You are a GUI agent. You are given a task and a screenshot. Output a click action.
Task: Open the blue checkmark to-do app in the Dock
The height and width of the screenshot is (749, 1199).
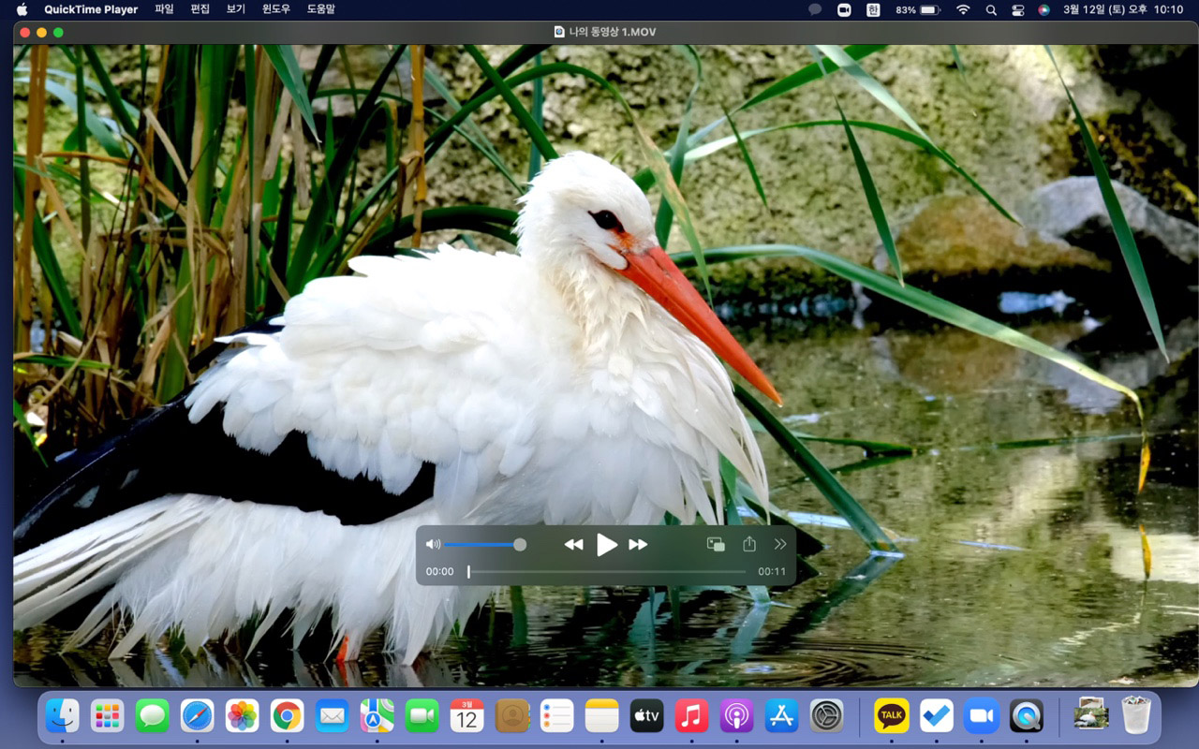[x=937, y=716]
